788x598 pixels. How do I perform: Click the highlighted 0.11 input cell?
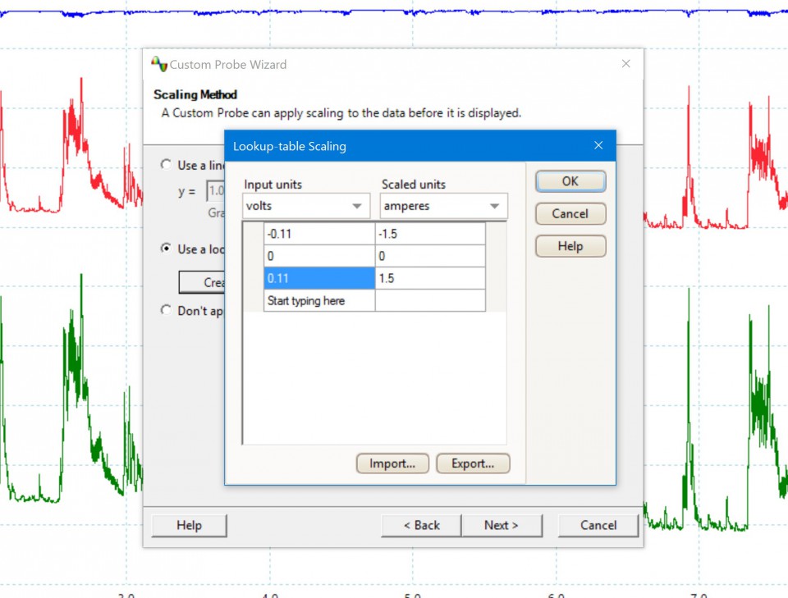click(x=319, y=279)
